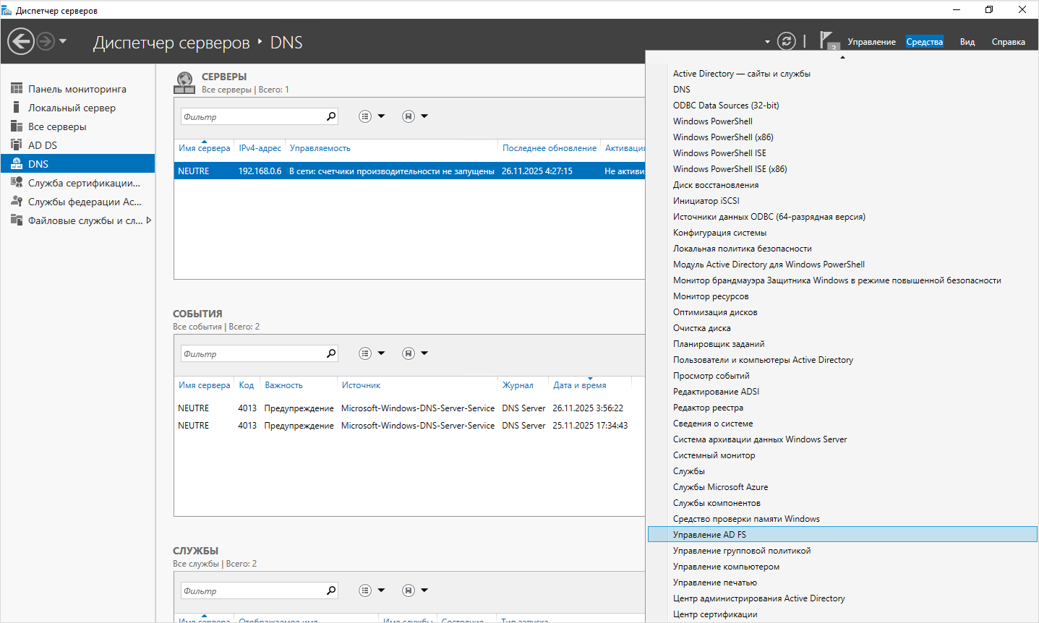
Task: Sort events by the Важность column
Action: pos(283,385)
